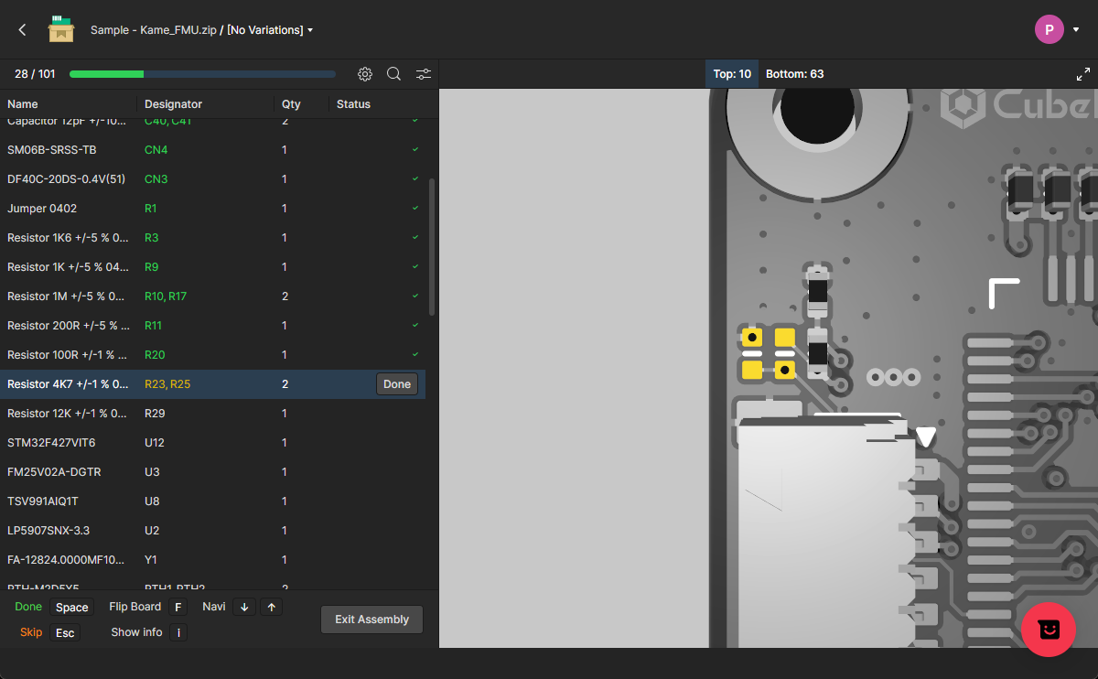Open the settings gear icon
This screenshot has width=1098, height=679.
(x=365, y=74)
